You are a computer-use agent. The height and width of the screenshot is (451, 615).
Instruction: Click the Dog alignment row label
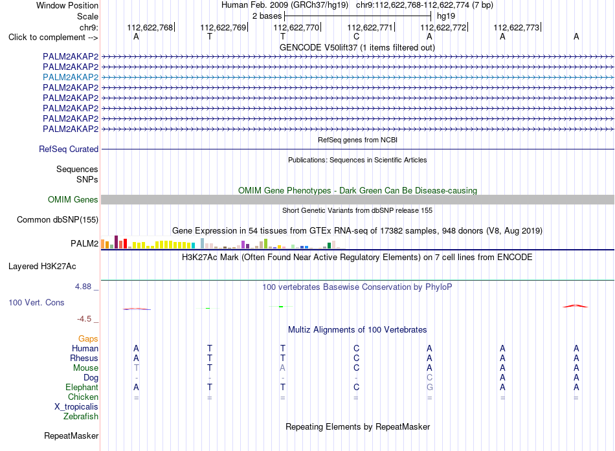[91, 378]
